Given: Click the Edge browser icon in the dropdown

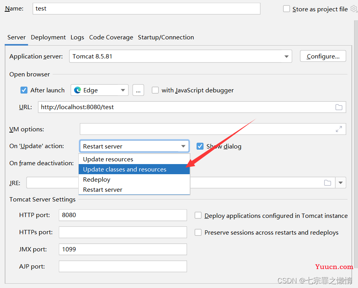Looking at the screenshot, I should pyautogui.click(x=78, y=90).
